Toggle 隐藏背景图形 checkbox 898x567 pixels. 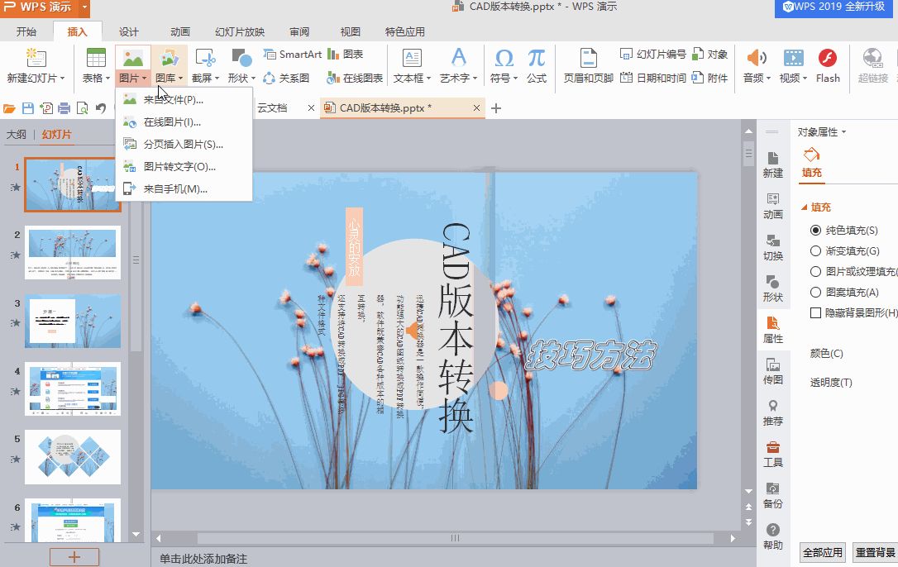pyautogui.click(x=815, y=312)
